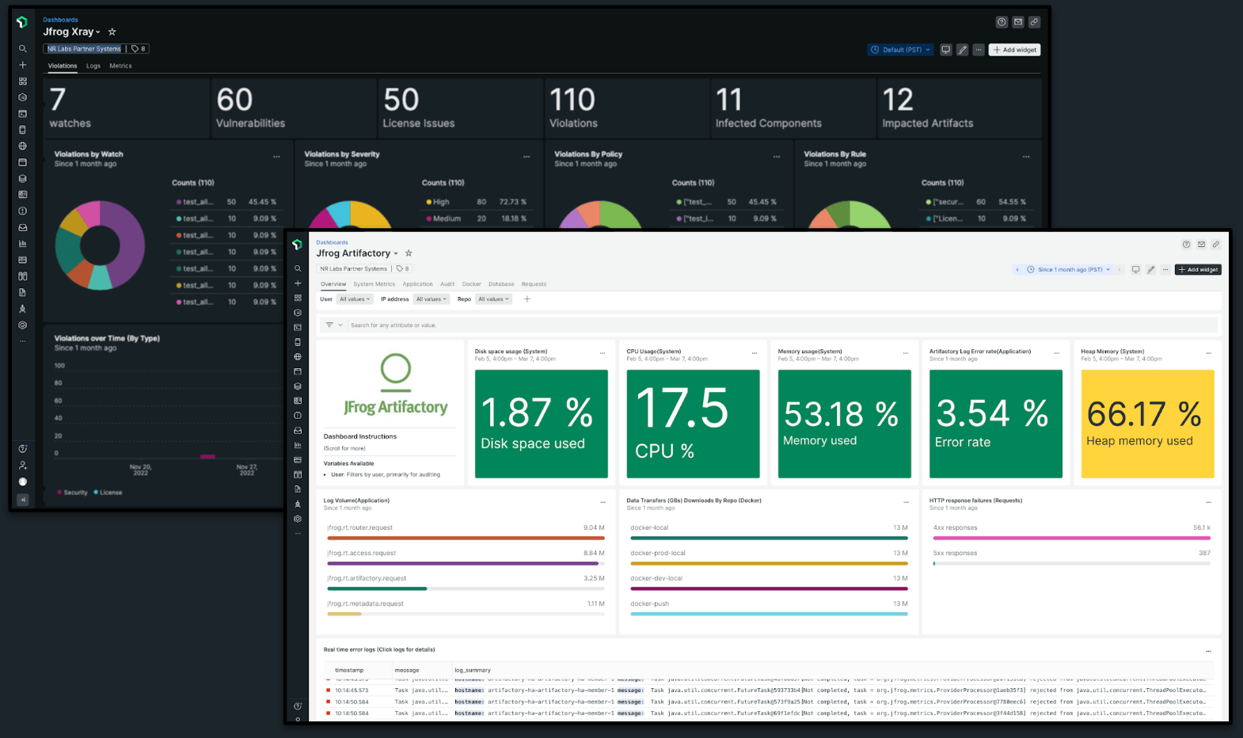
Task: Switch to Database tab
Action: click(501, 284)
